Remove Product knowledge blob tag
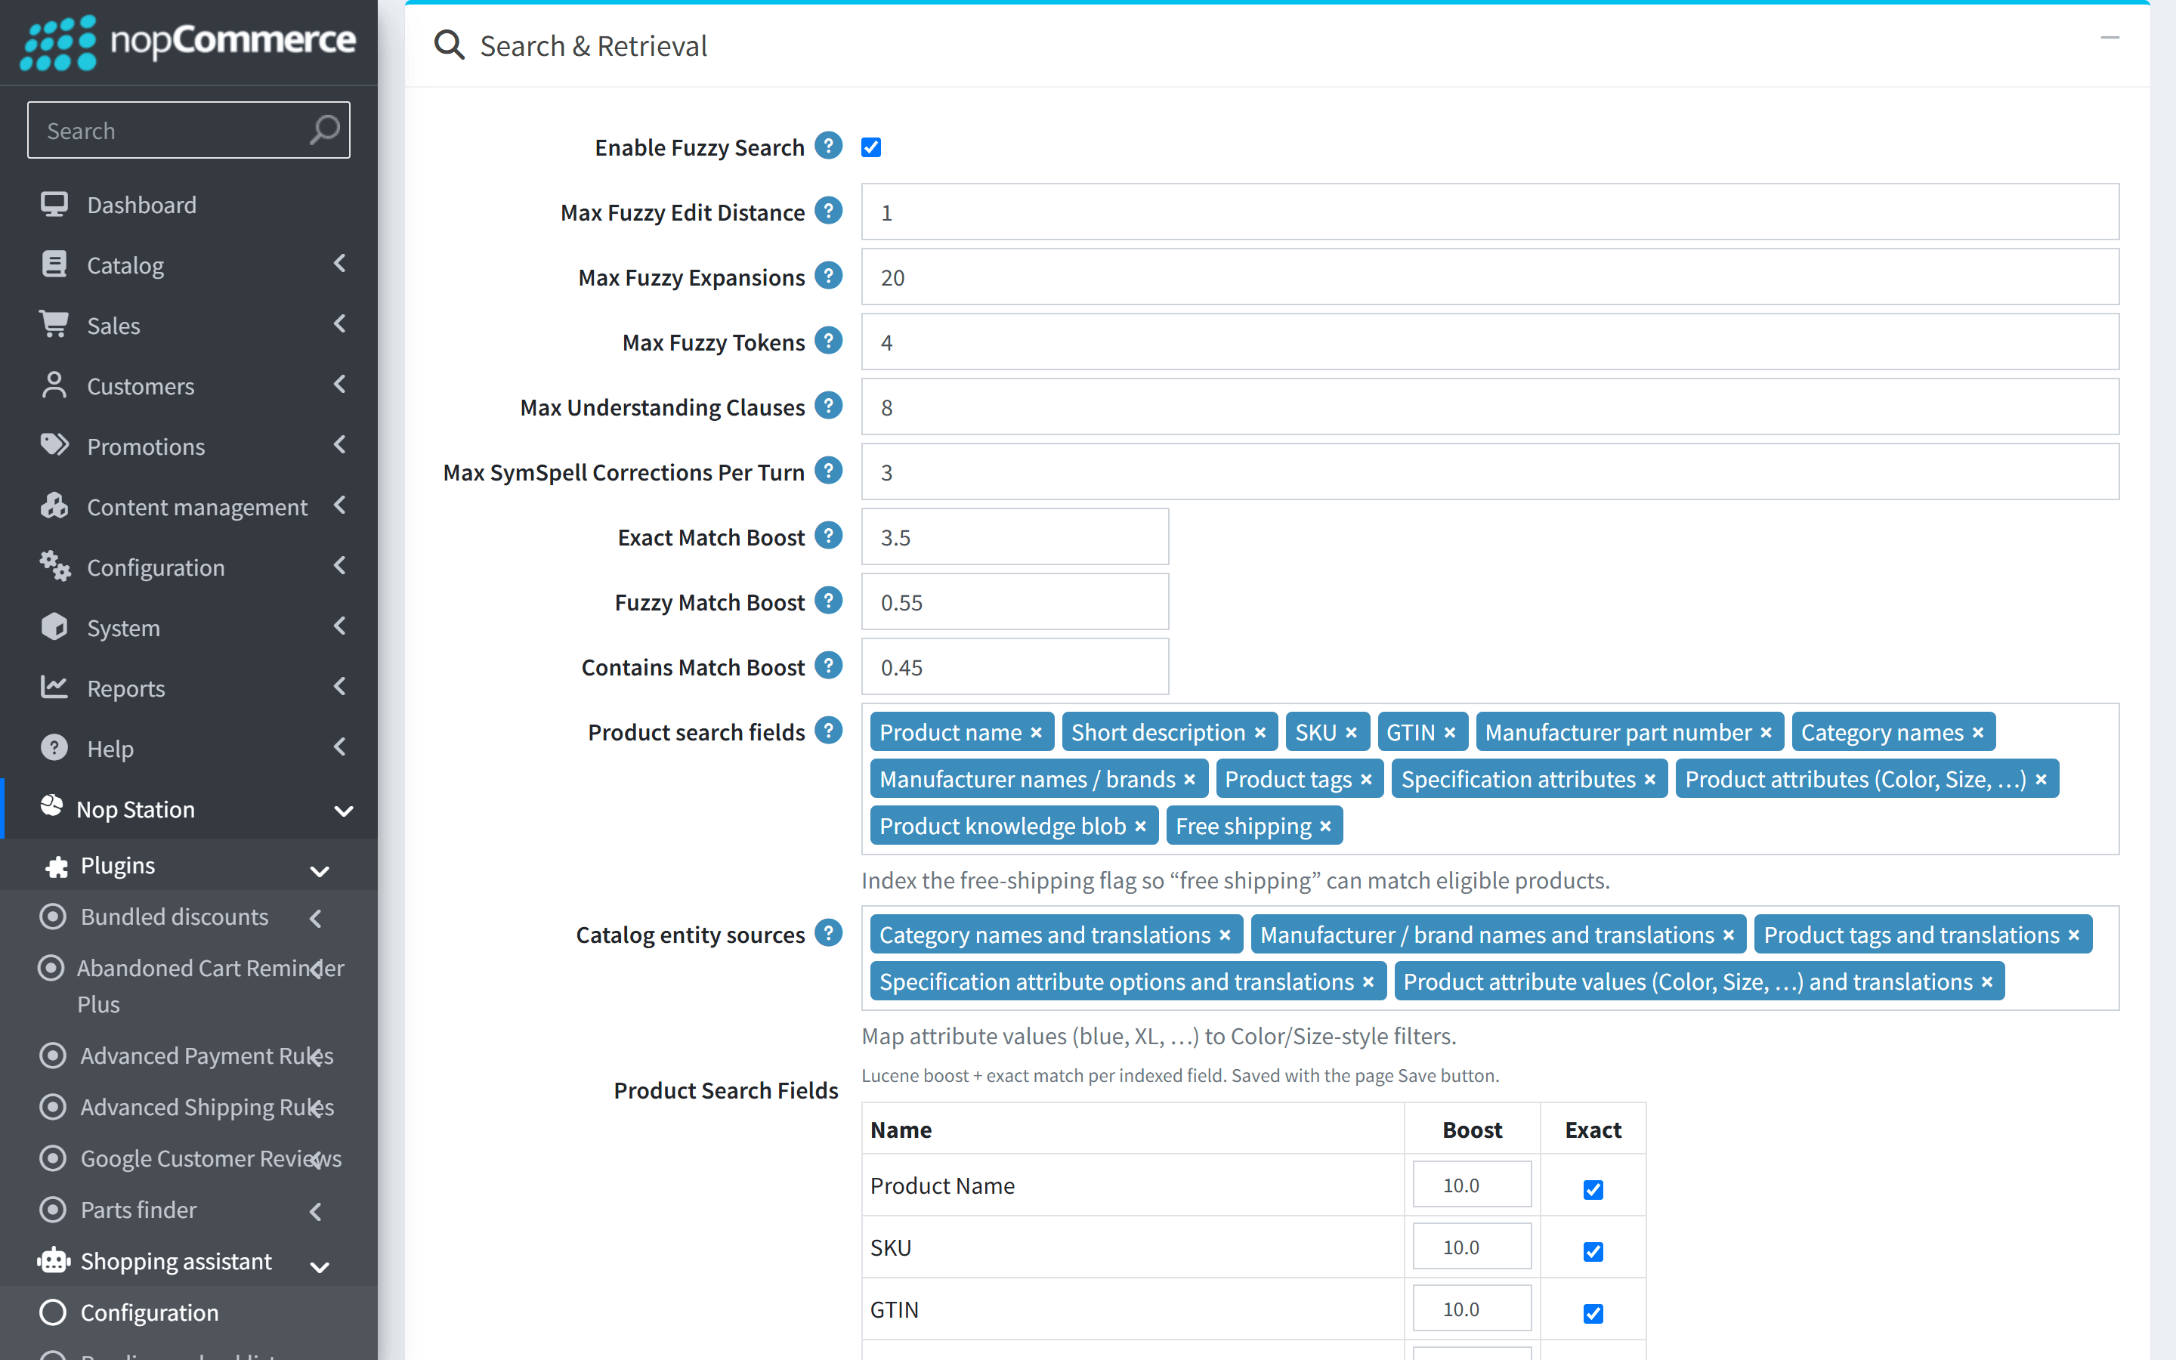The image size is (2176, 1360). tap(1140, 827)
